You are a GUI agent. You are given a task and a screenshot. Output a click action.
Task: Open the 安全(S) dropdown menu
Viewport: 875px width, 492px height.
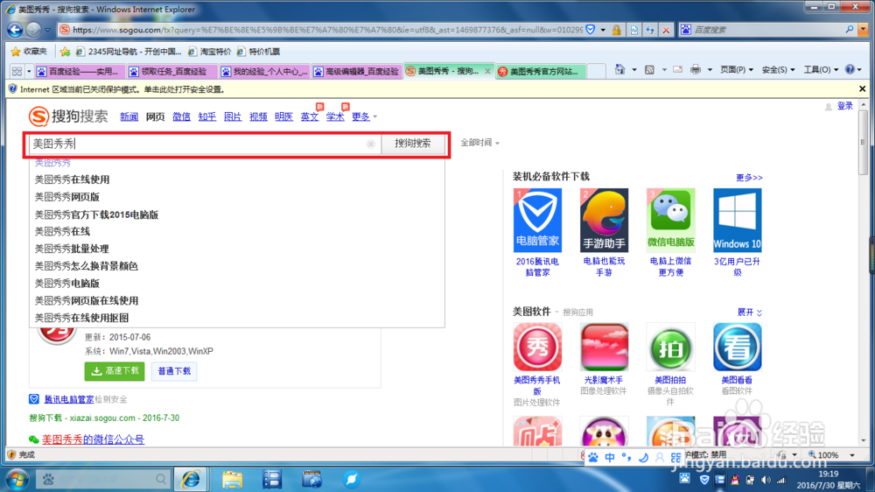pos(778,70)
